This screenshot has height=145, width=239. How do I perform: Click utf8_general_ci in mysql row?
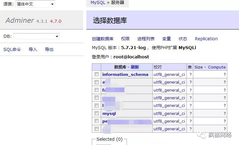[169, 114]
